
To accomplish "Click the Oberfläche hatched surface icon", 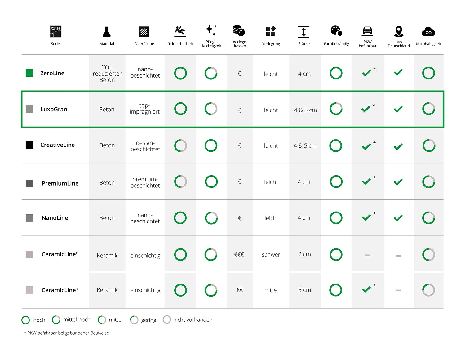I will [144, 32].
